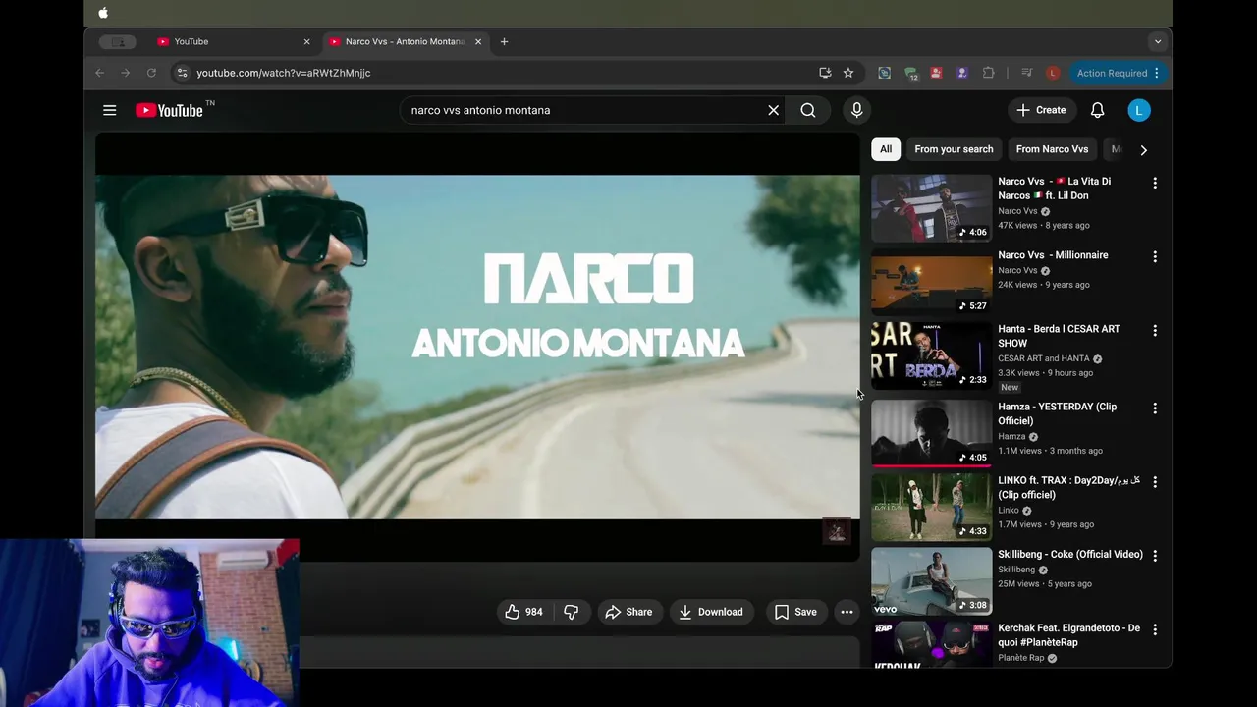Open the Hanta Berda thumbnail
This screenshot has width=1257, height=707.
pyautogui.click(x=932, y=355)
